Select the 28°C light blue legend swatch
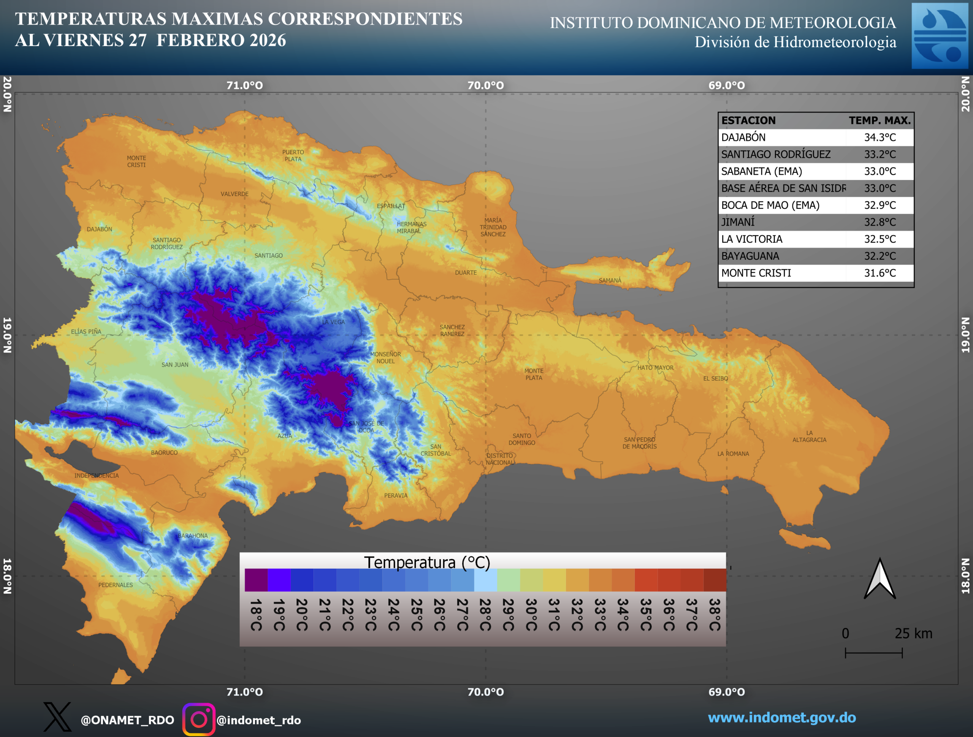The image size is (973, 737). 485,580
